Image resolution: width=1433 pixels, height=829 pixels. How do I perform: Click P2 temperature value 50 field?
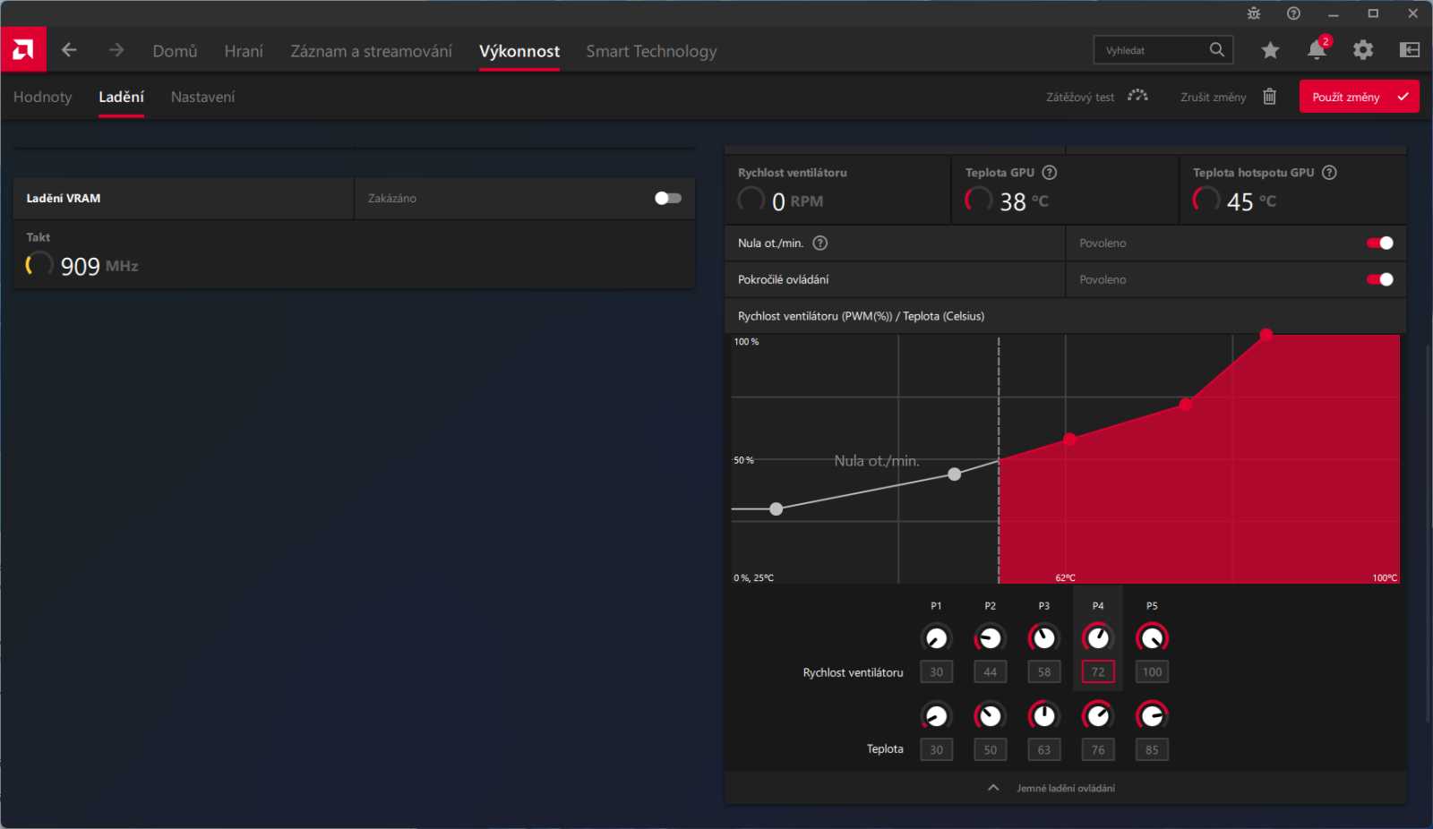click(x=990, y=750)
